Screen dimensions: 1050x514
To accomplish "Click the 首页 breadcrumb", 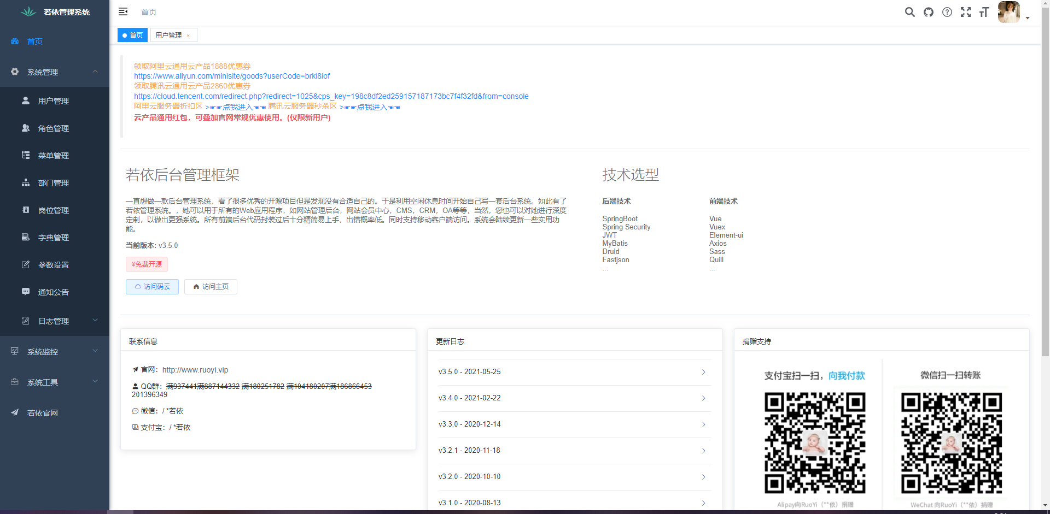I will click(x=149, y=12).
